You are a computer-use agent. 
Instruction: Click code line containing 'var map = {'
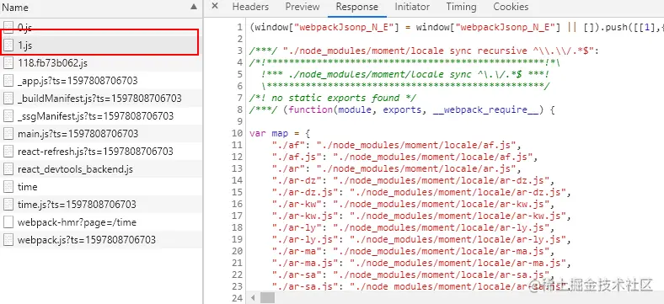click(x=280, y=133)
